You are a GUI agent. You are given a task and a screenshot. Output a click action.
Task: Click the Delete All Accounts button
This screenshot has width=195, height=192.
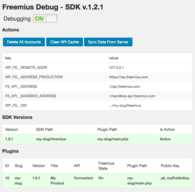click(24, 42)
